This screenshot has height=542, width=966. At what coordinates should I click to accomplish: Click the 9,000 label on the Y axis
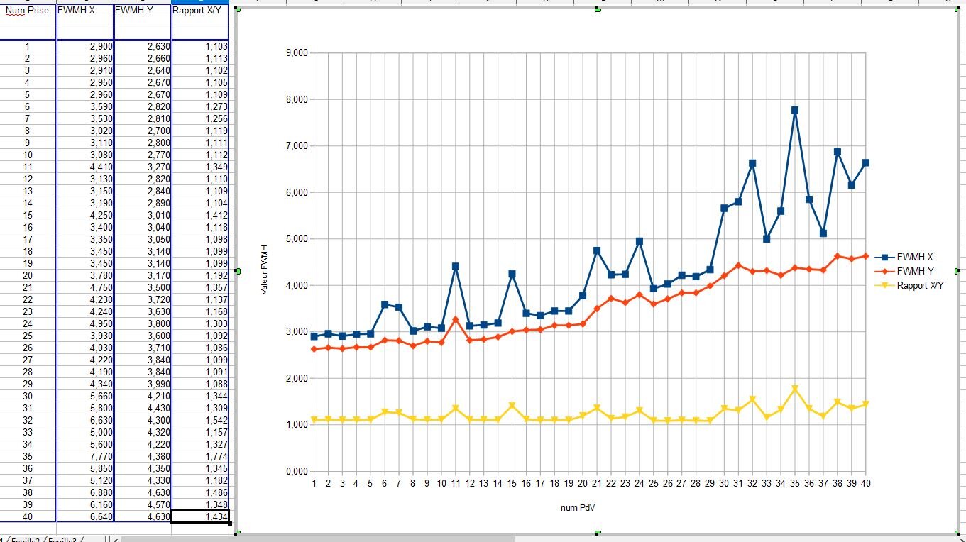(x=295, y=53)
